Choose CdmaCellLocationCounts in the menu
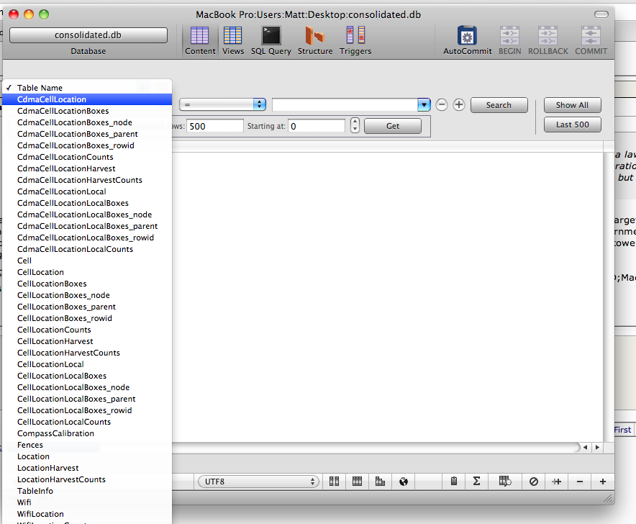Screen dimensions: 636x524 tap(87, 157)
